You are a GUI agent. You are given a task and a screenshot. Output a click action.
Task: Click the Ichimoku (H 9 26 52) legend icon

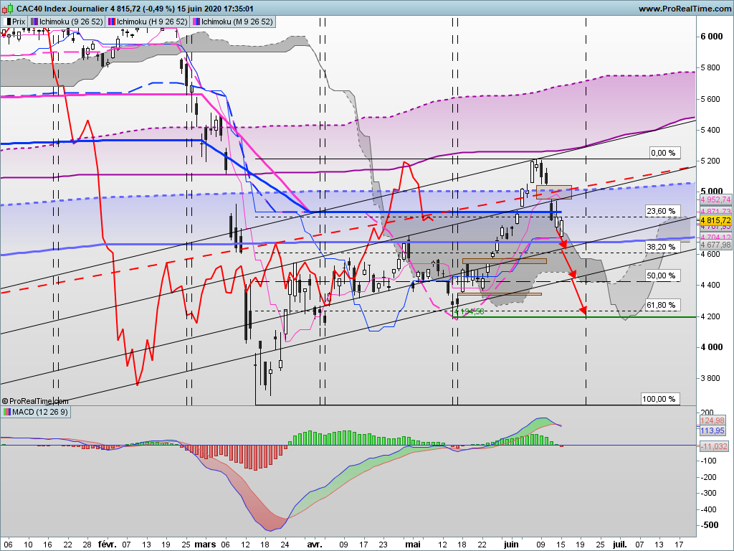pyautogui.click(x=112, y=22)
